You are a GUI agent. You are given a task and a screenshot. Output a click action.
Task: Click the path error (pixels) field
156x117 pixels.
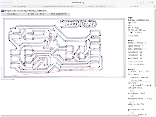[132, 112]
